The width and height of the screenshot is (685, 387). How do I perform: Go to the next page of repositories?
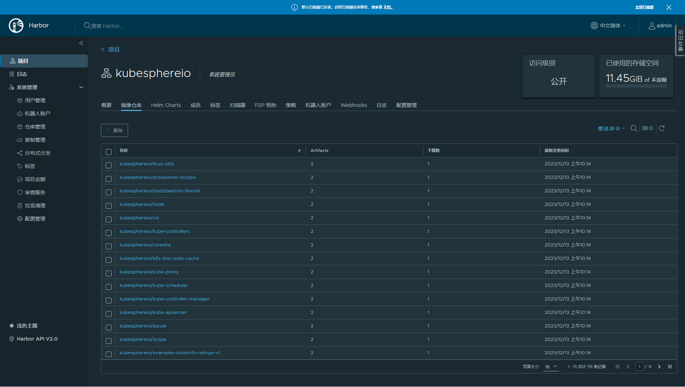[659, 366]
